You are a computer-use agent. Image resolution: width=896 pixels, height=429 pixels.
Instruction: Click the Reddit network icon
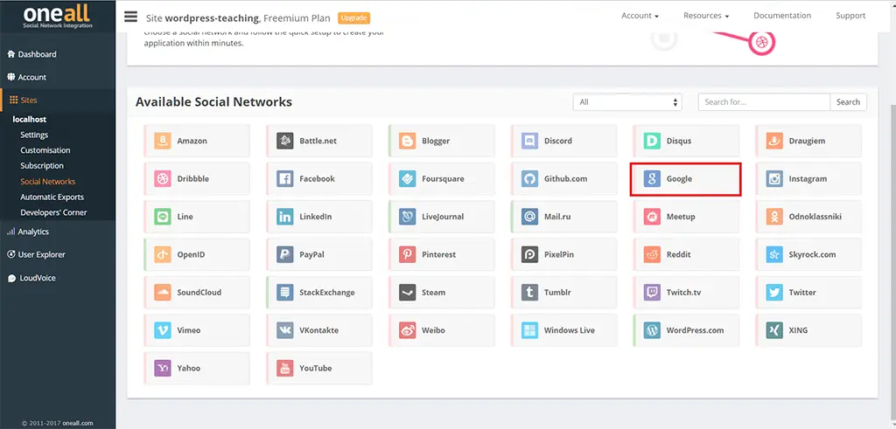652,254
